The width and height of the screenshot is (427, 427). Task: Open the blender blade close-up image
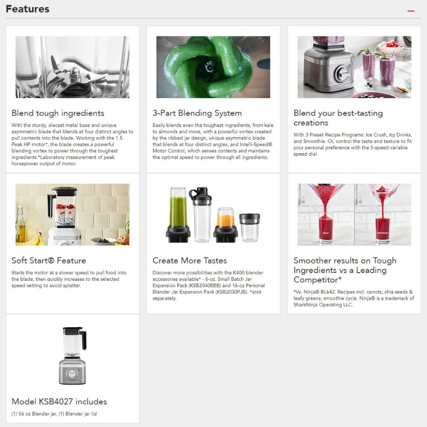(x=73, y=67)
